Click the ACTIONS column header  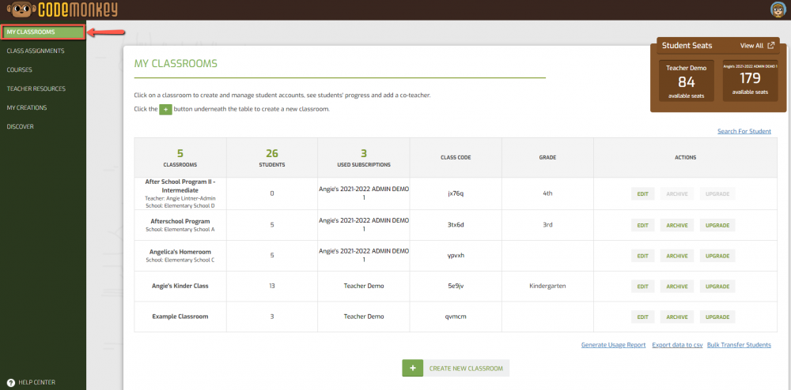point(686,158)
